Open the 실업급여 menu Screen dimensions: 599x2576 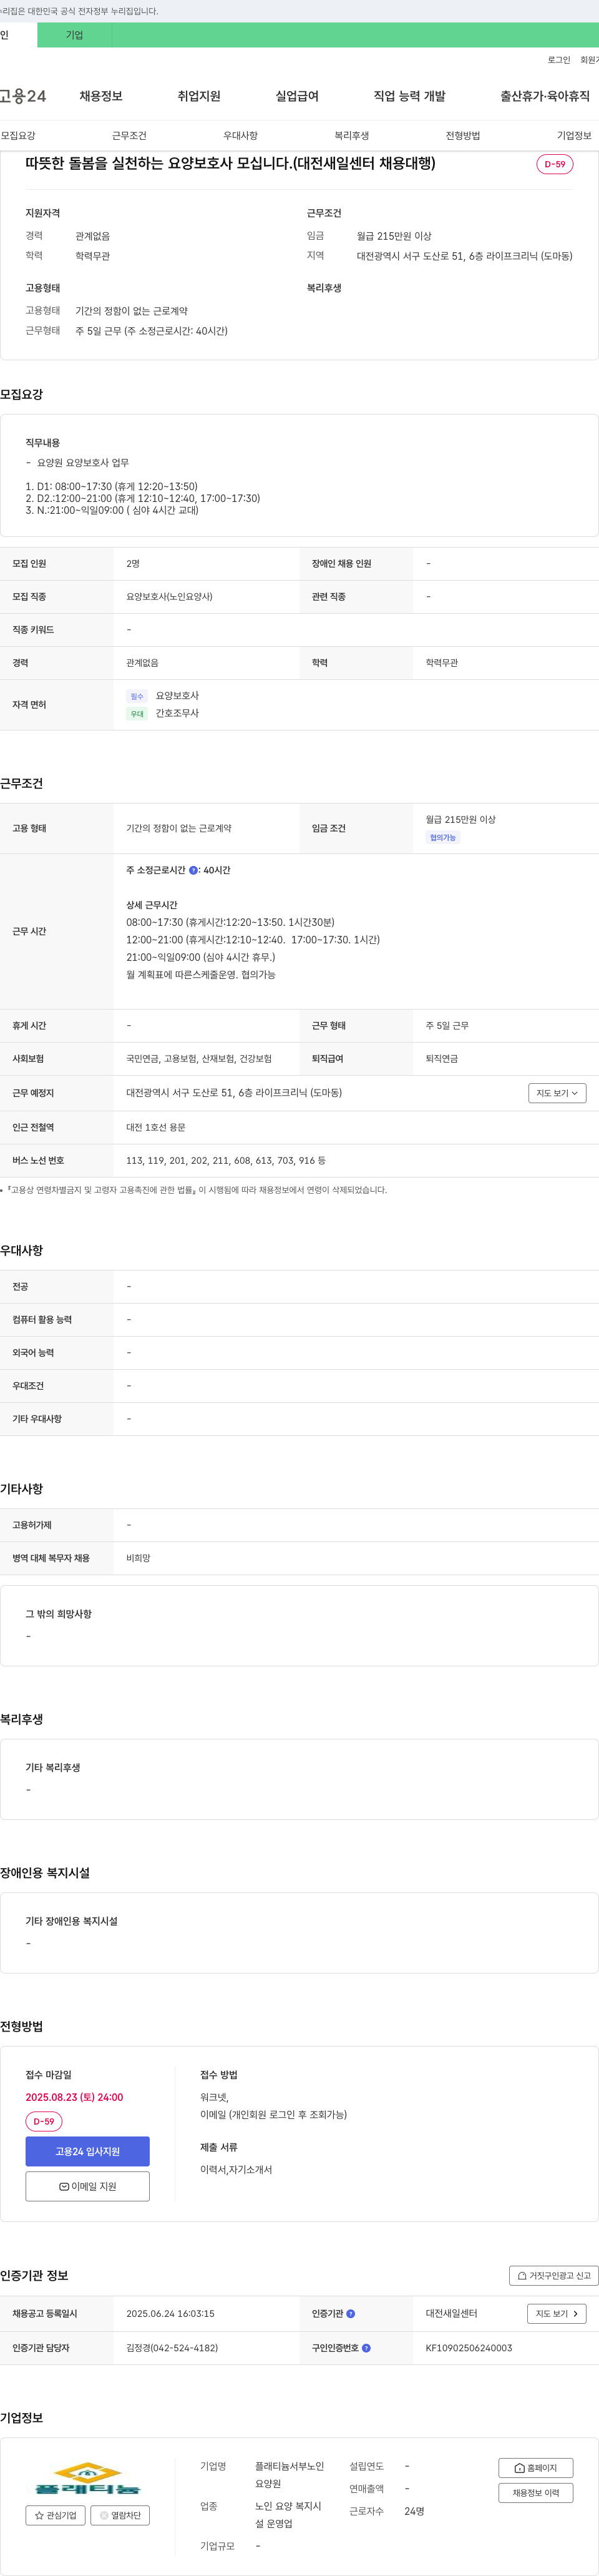click(x=297, y=96)
